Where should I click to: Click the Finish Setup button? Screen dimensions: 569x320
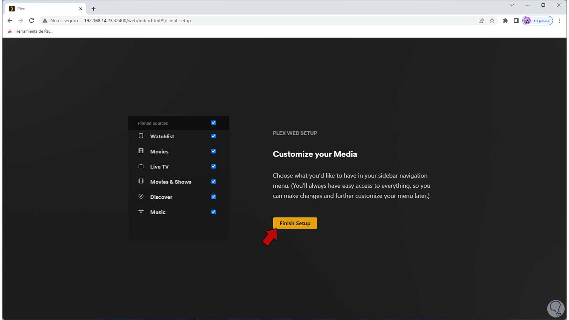coord(295,223)
